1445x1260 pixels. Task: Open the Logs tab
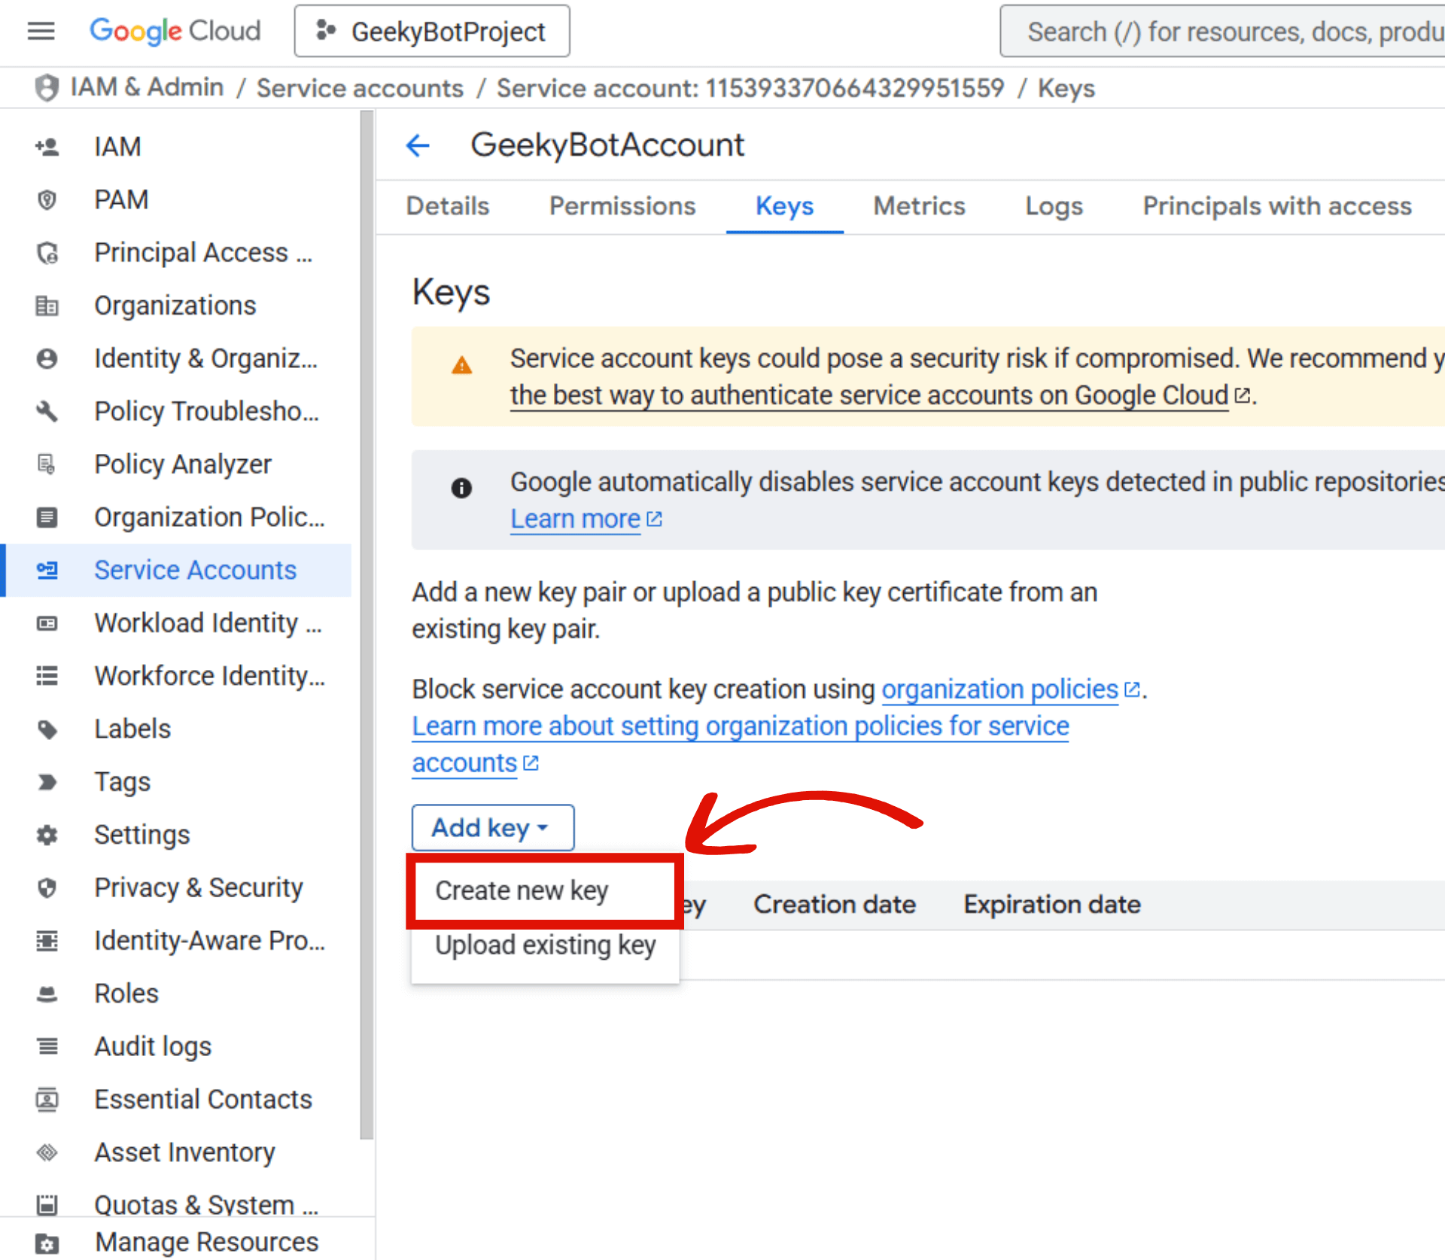point(1054,205)
